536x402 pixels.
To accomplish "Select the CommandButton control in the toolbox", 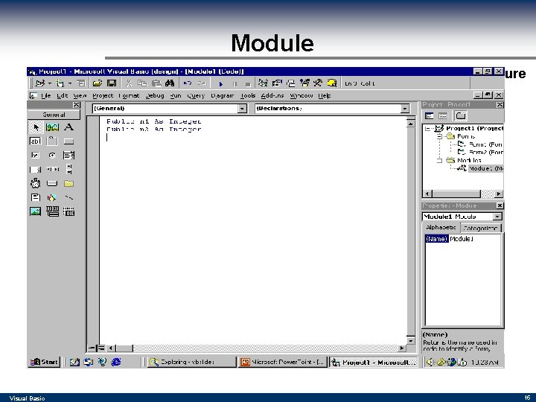I will point(68,141).
